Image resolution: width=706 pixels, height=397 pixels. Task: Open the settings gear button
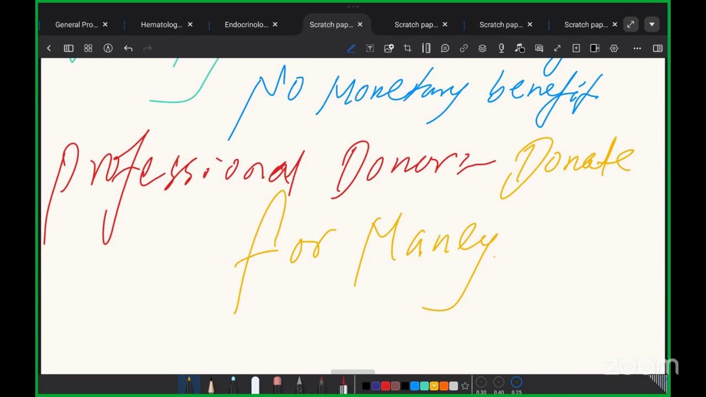[x=614, y=49]
